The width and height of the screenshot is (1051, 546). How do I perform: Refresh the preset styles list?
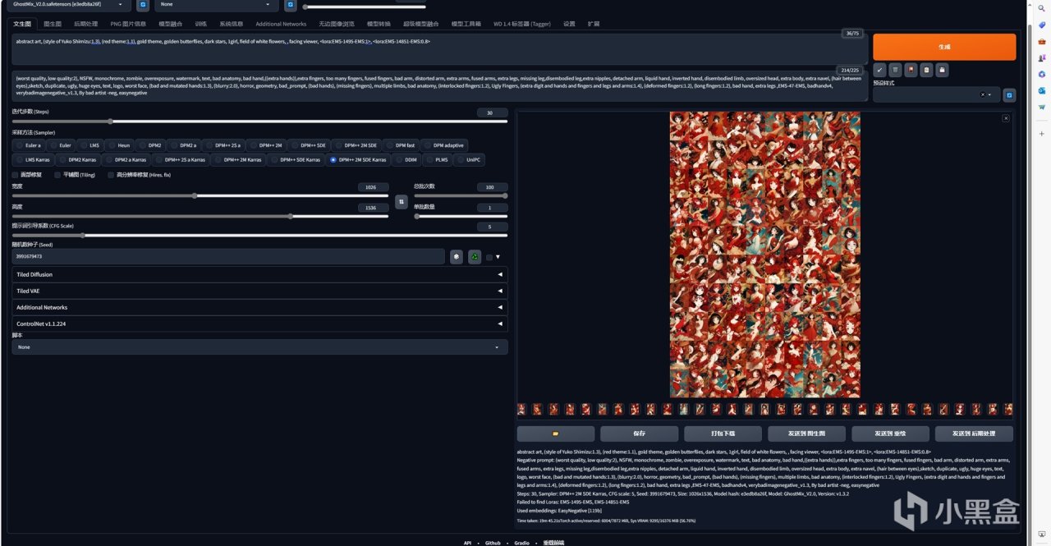click(x=1009, y=94)
